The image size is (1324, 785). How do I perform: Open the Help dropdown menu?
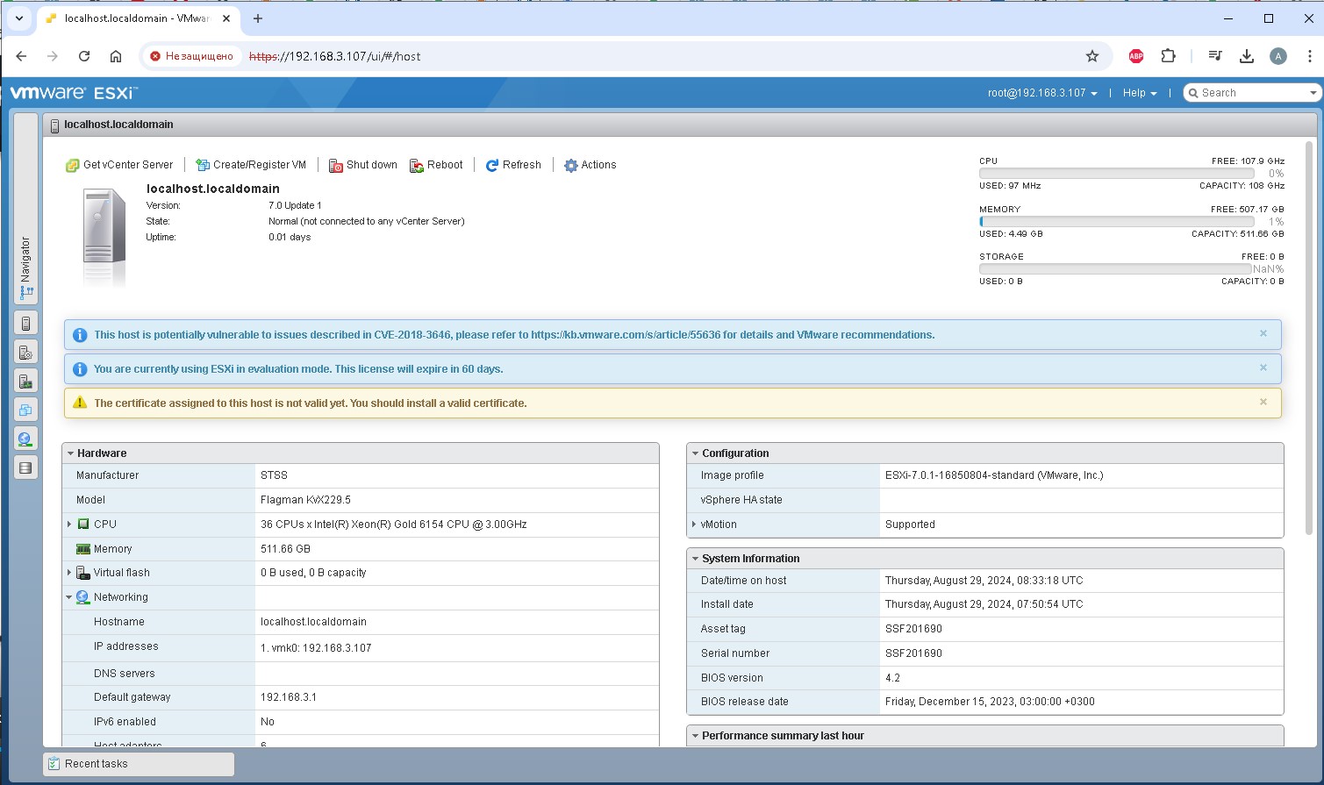point(1140,93)
